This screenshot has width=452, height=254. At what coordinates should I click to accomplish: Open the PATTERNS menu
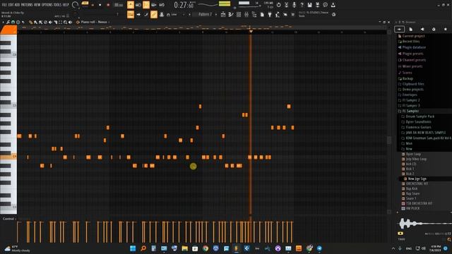tap(27, 5)
